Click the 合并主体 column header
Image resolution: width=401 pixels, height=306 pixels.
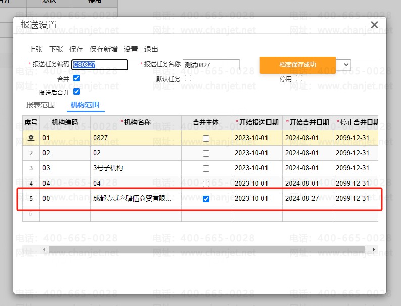206,122
